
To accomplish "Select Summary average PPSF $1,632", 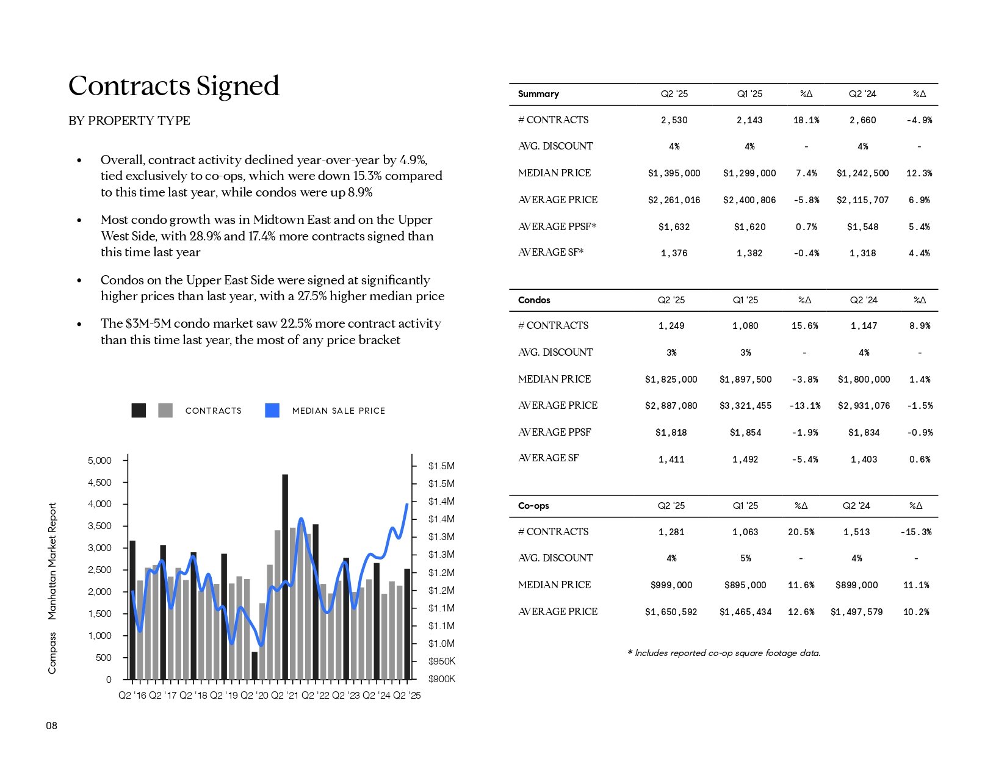I will (674, 227).
